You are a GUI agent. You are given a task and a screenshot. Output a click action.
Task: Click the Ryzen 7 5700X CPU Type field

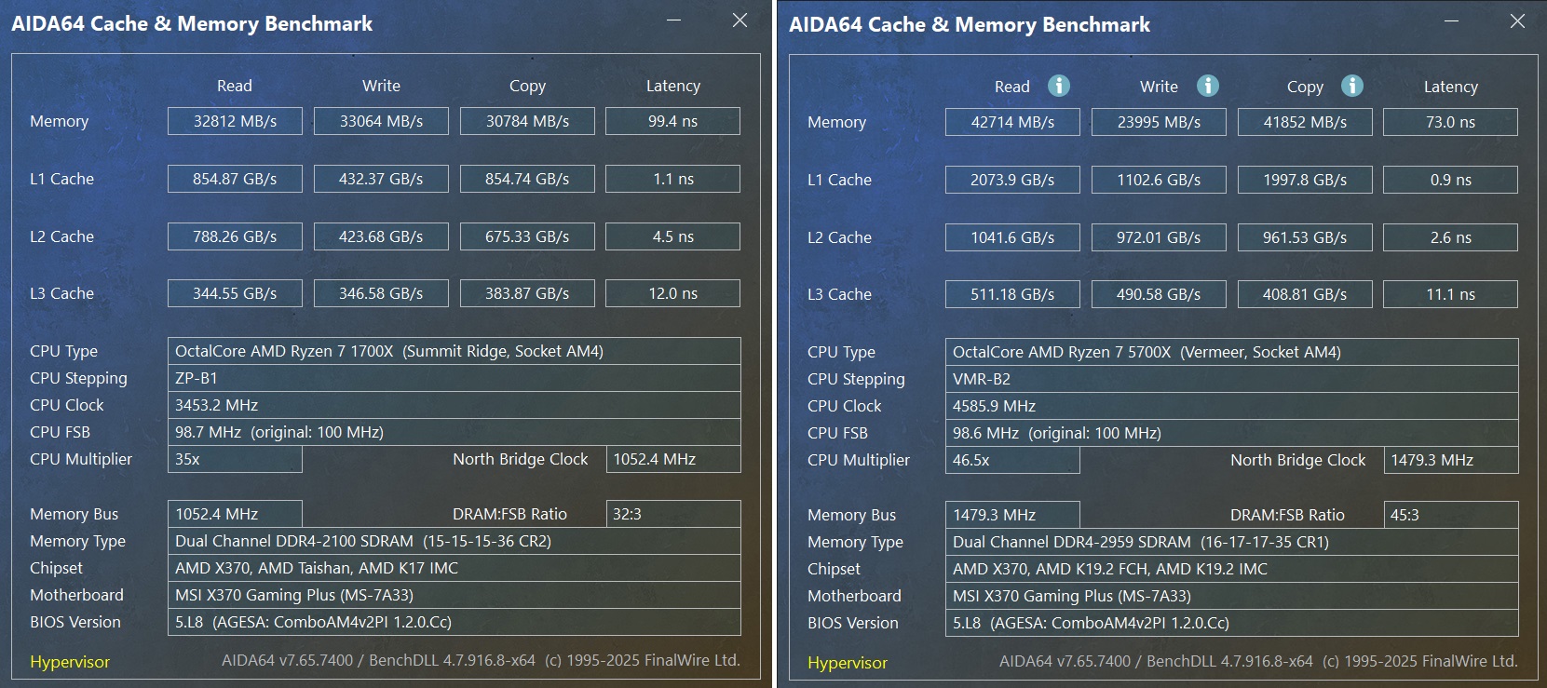coord(1232,352)
